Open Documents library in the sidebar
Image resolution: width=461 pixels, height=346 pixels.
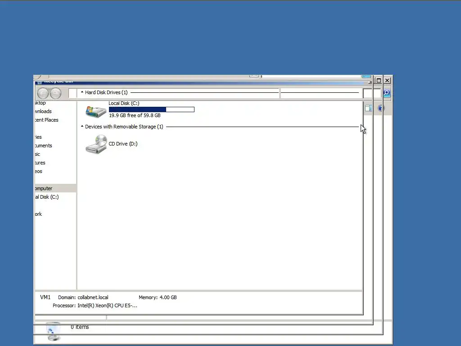click(x=44, y=146)
